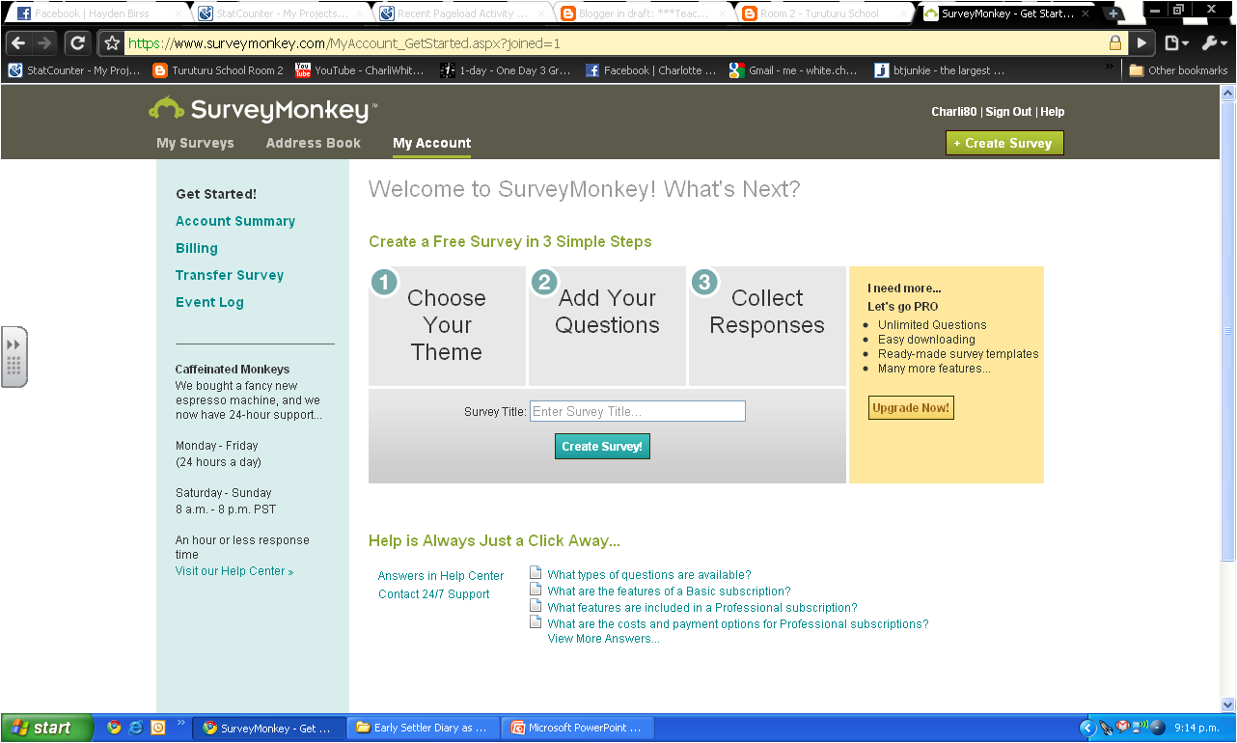Screen dimensions: 1237x743
Task: Click the green + Create Survey button
Action: pyautogui.click(x=1004, y=143)
